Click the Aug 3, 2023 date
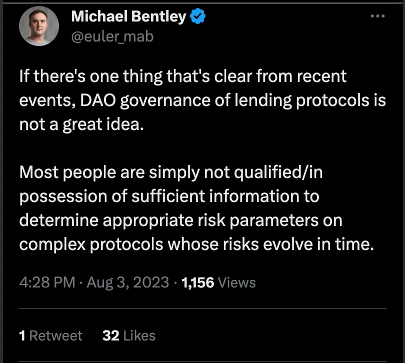 (x=128, y=282)
